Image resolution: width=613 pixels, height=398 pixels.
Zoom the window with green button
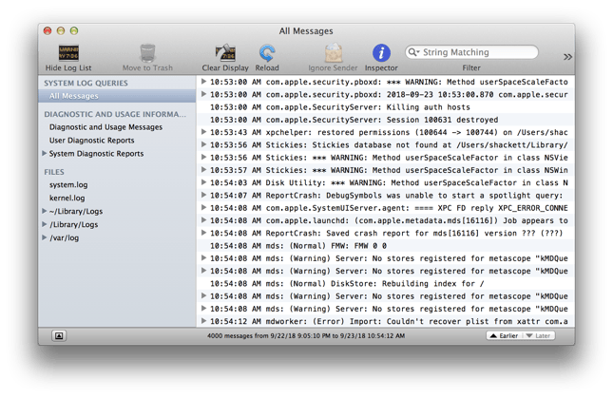point(74,30)
